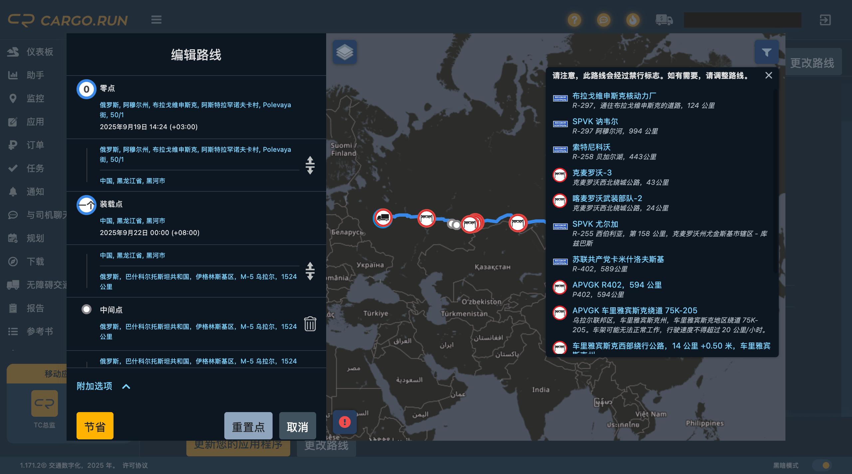Click the 取消 button

[x=297, y=426]
